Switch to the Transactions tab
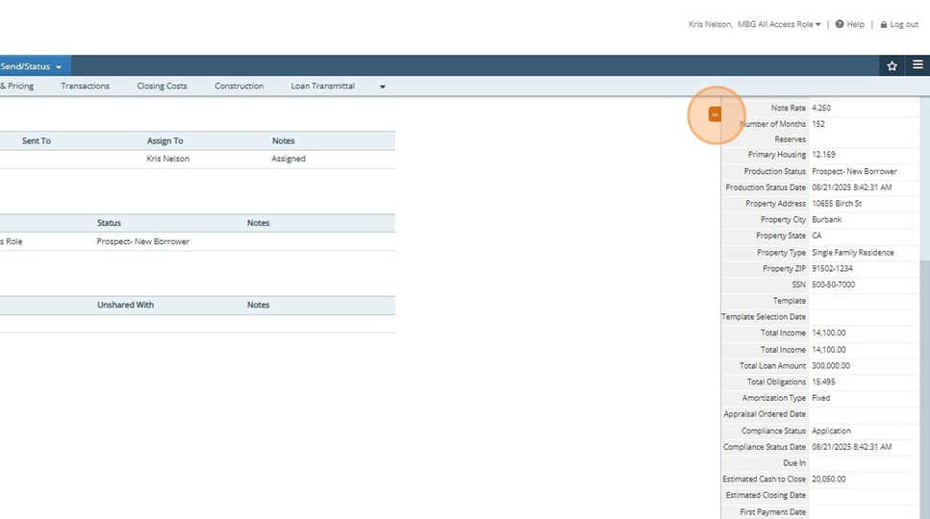930x519 pixels. pyautogui.click(x=85, y=86)
